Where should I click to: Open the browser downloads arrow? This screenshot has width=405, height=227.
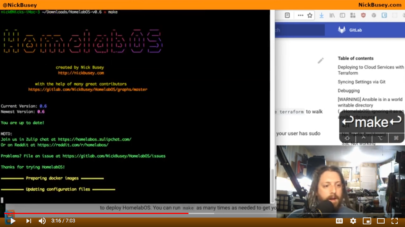coord(322,15)
